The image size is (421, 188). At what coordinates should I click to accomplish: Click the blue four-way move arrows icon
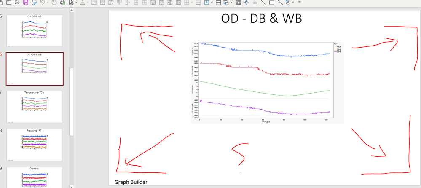pyautogui.click(x=246, y=3)
